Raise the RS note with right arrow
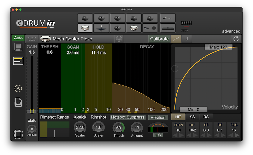 pos(223,135)
